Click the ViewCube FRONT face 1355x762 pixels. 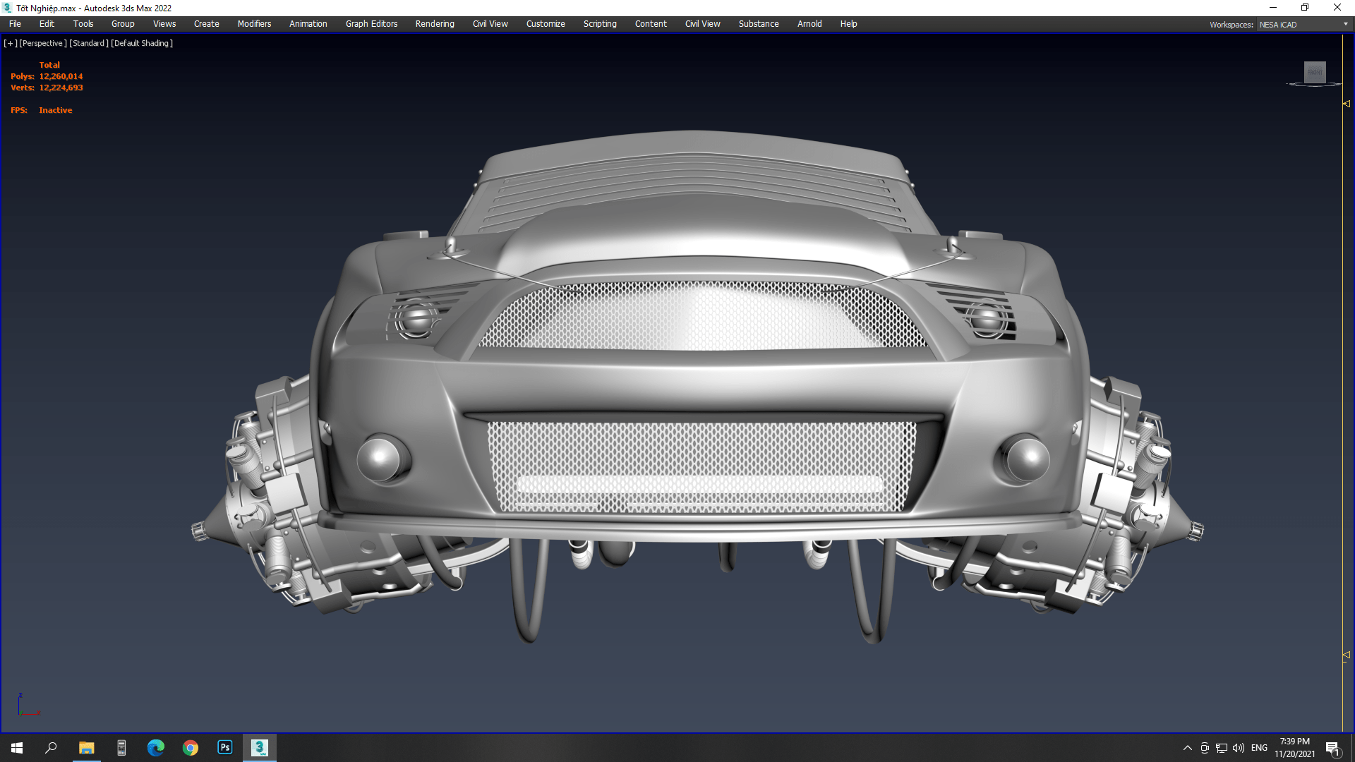click(x=1314, y=72)
